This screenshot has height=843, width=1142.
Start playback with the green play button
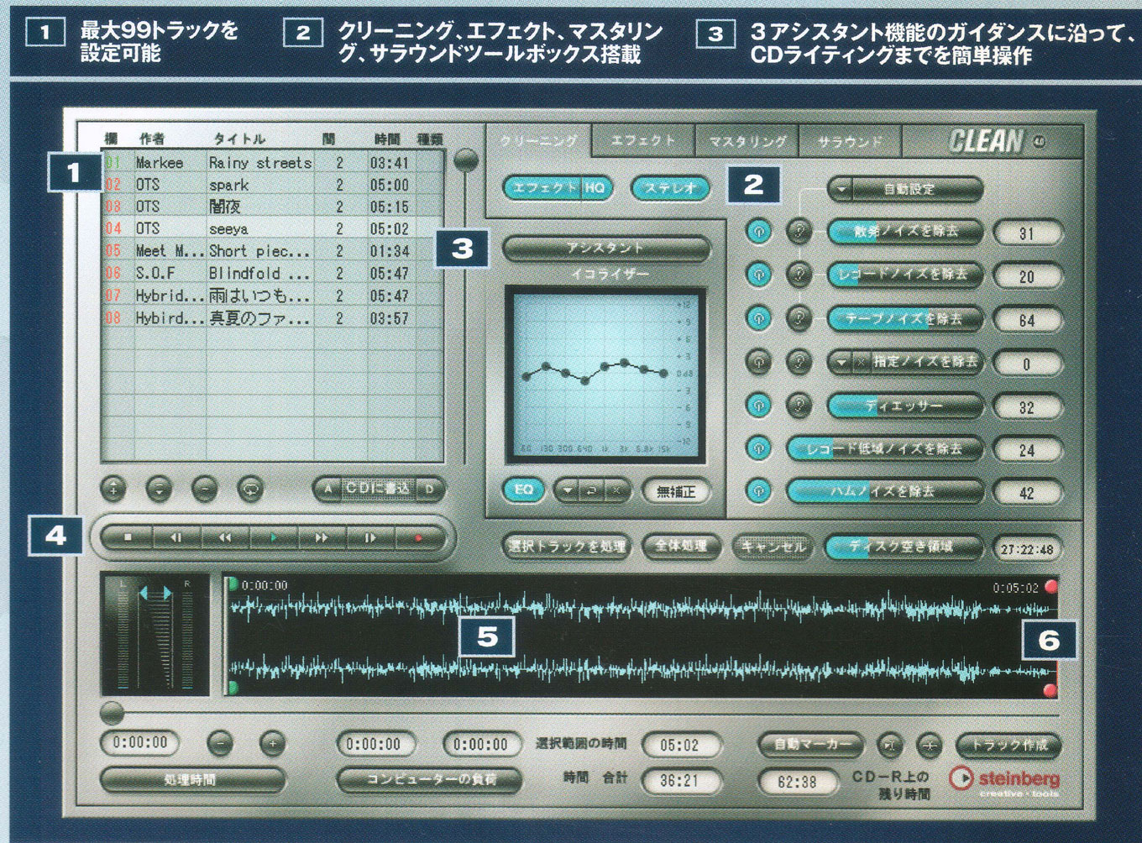tap(273, 537)
